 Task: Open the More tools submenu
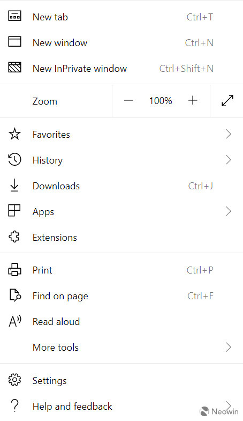coord(122,347)
